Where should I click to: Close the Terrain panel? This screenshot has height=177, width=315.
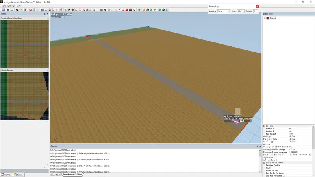pyautogui.click(x=47, y=14)
